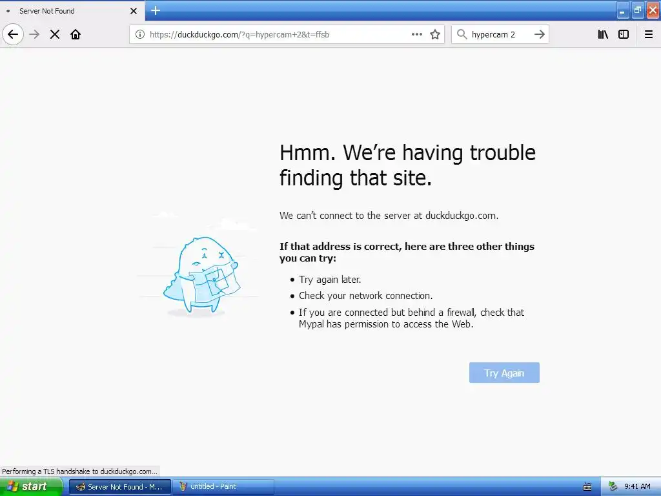Click the dinosaur error illustration
This screenshot has width=661, height=496.
pos(201,275)
